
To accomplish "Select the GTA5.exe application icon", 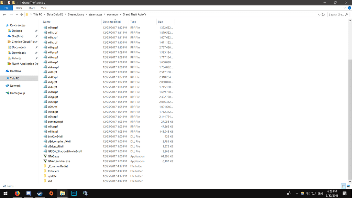I will (45, 156).
